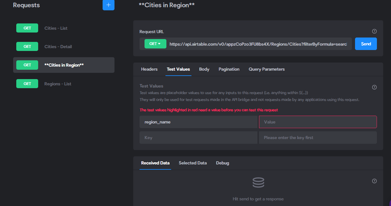391x206 pixels.
Task: Click the Value field for region_name
Action: pyautogui.click(x=318, y=122)
